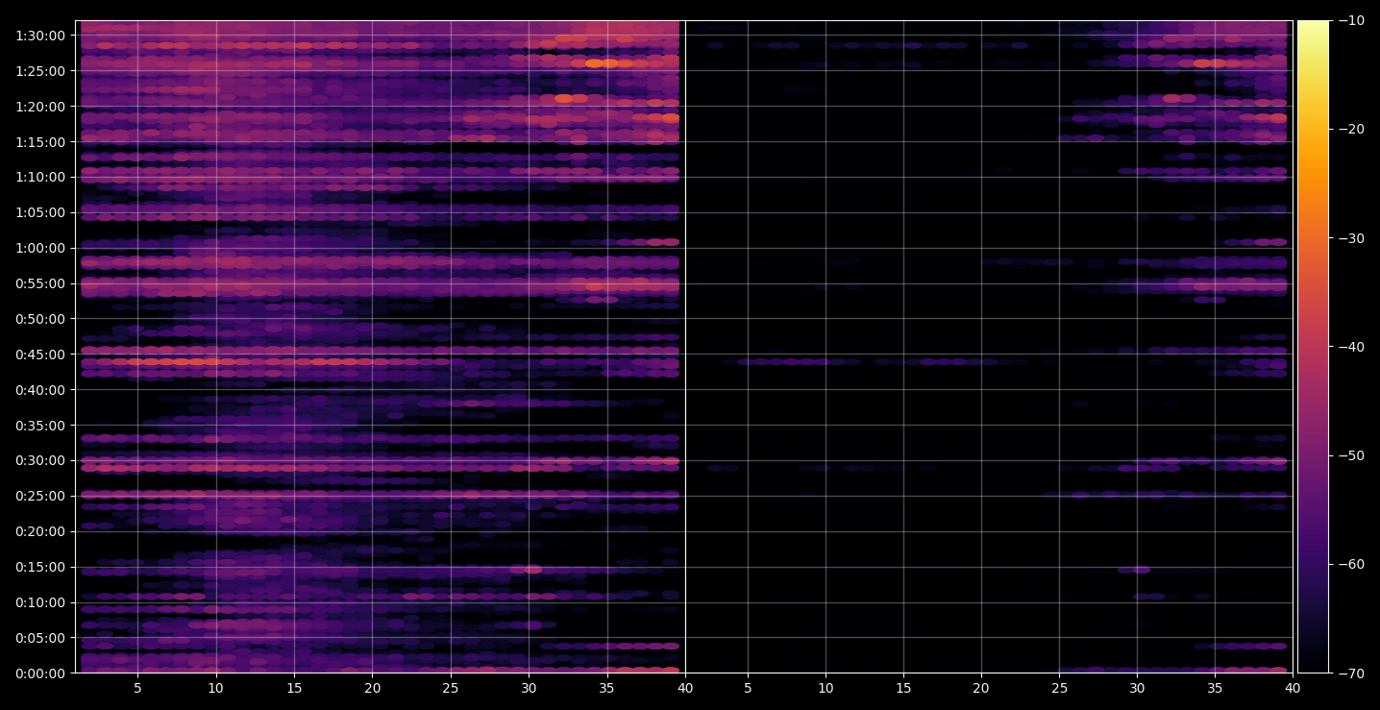Select x-axis label 15 under left heatmap
The image size is (1380, 710).
click(294, 688)
